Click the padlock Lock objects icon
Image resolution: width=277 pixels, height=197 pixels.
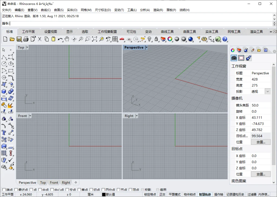tap(156, 39)
